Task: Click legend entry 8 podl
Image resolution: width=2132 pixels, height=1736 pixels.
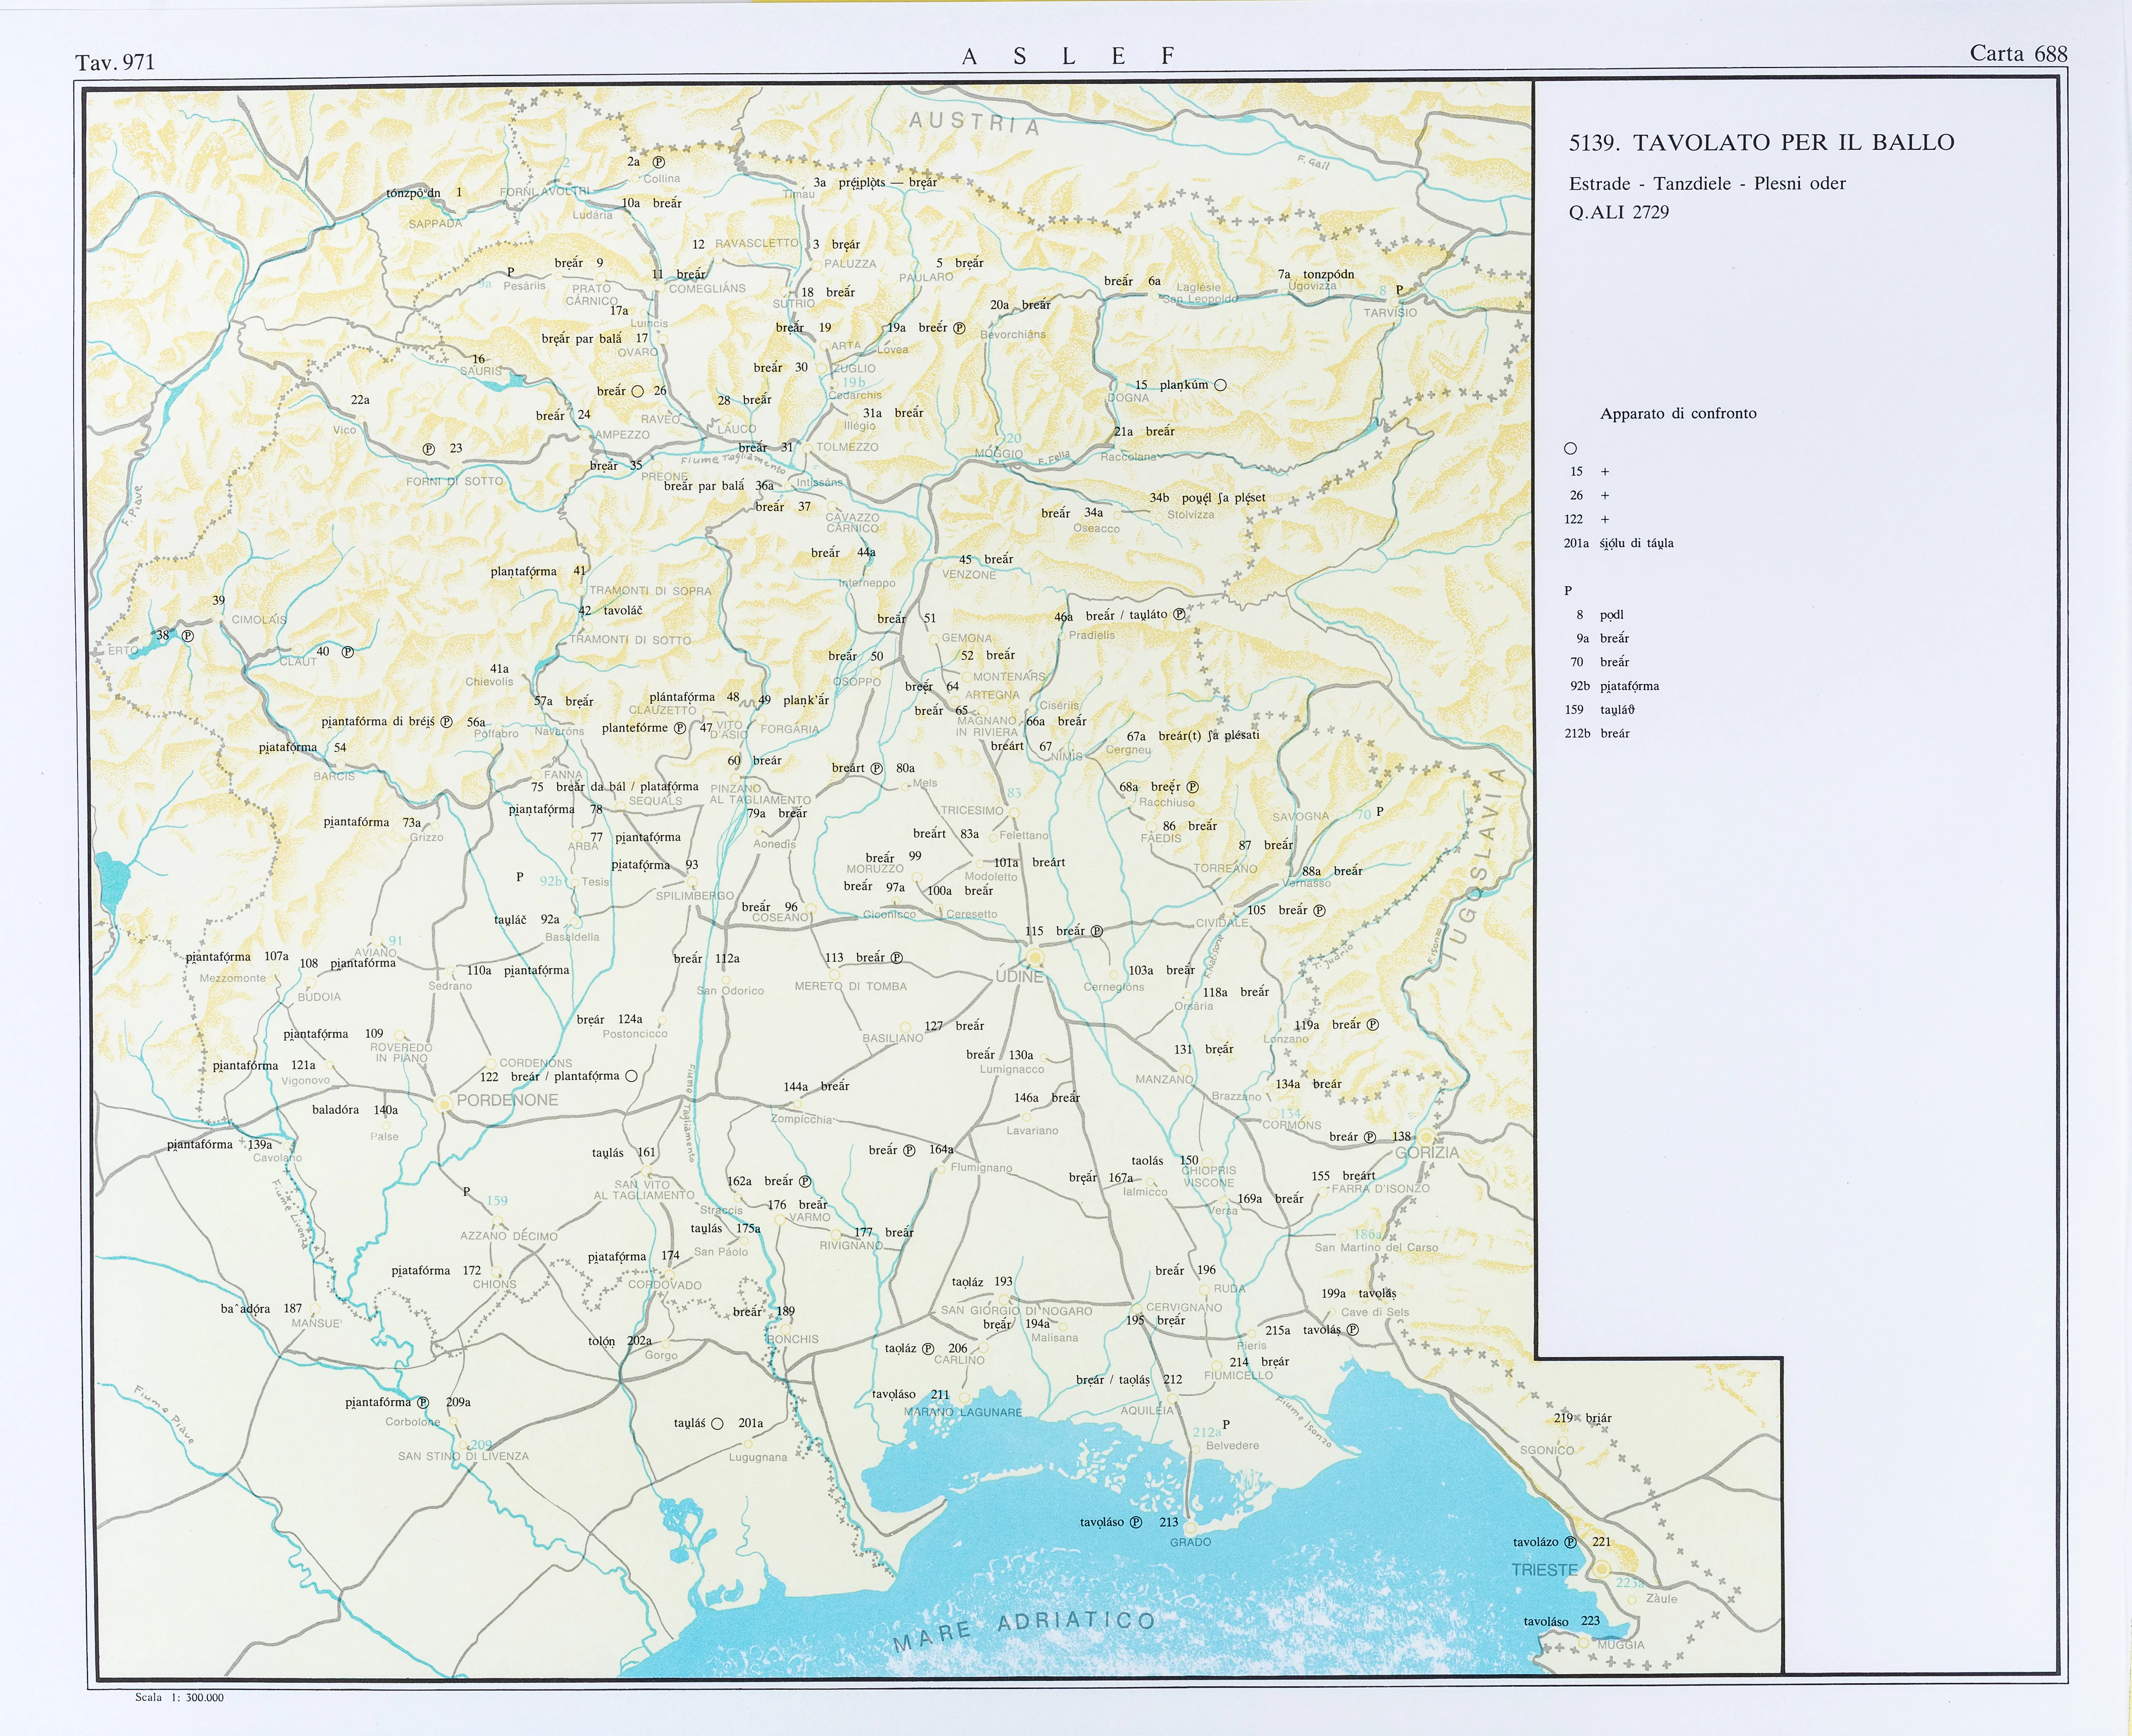Action: click(1600, 615)
